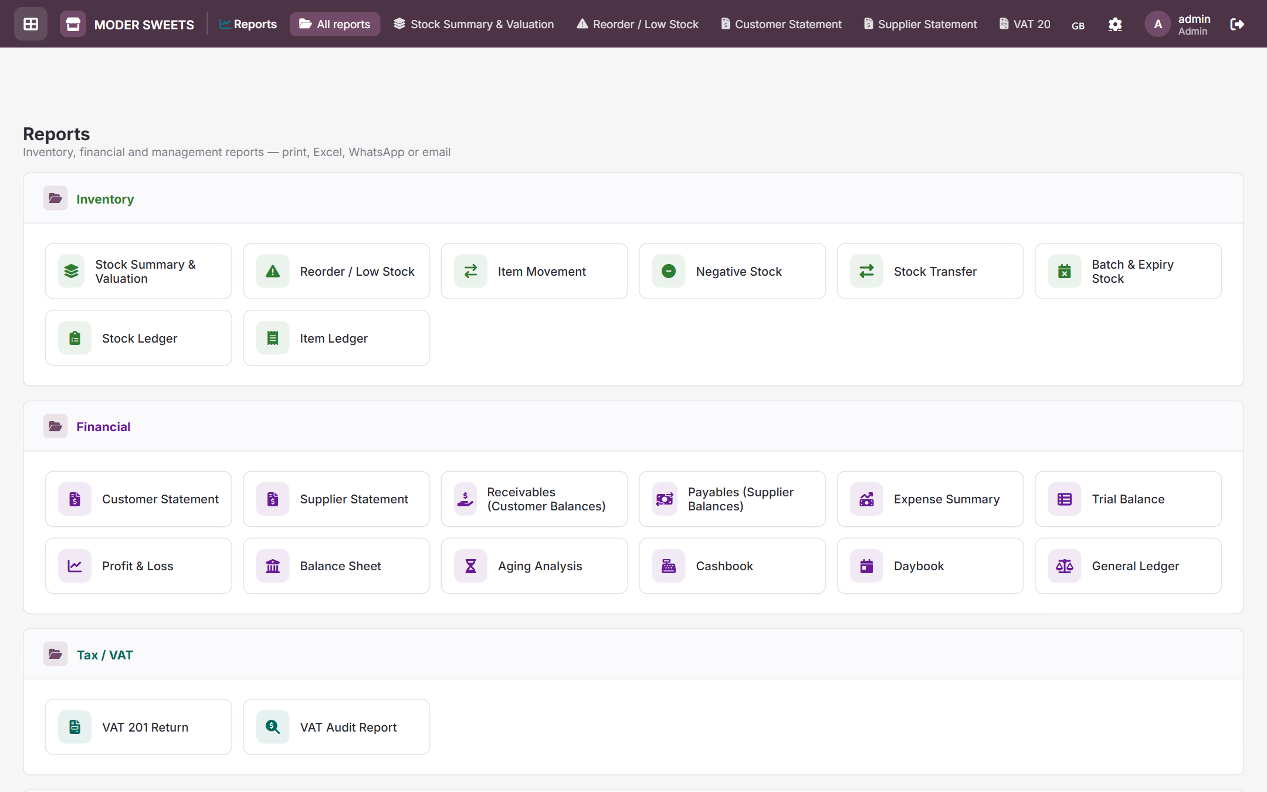1267x792 pixels.
Task: Click the Stock Transfer arrows icon
Action: (x=866, y=271)
